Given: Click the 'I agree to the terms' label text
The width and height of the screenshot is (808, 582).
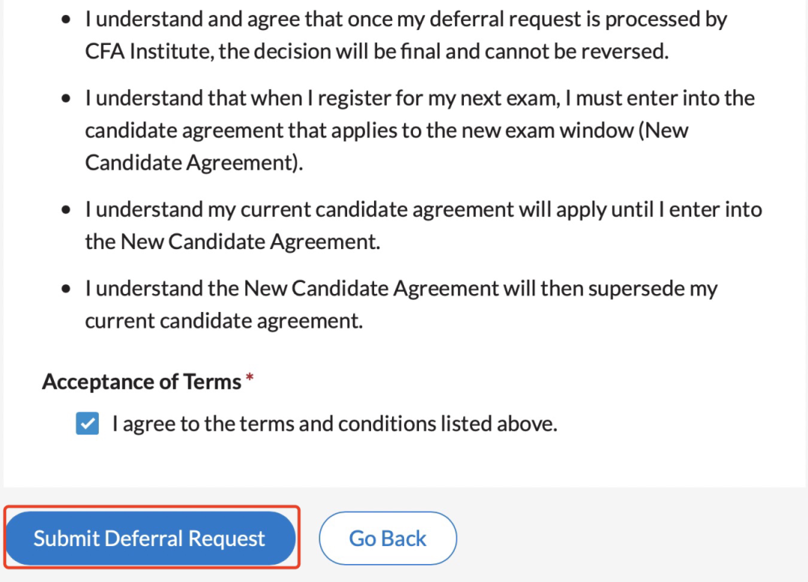Looking at the screenshot, I should pyautogui.click(x=334, y=425).
